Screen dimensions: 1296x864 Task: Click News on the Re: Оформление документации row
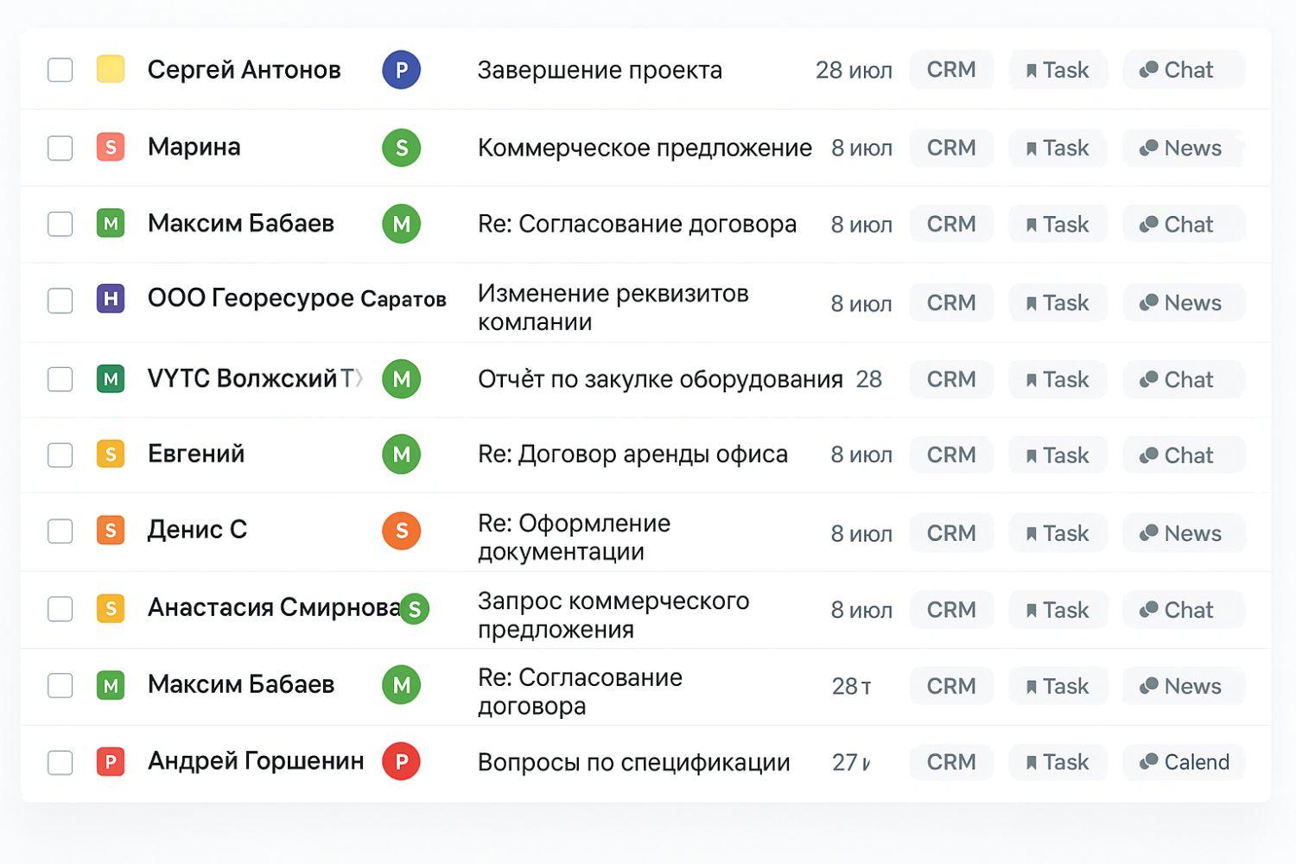click(1183, 533)
